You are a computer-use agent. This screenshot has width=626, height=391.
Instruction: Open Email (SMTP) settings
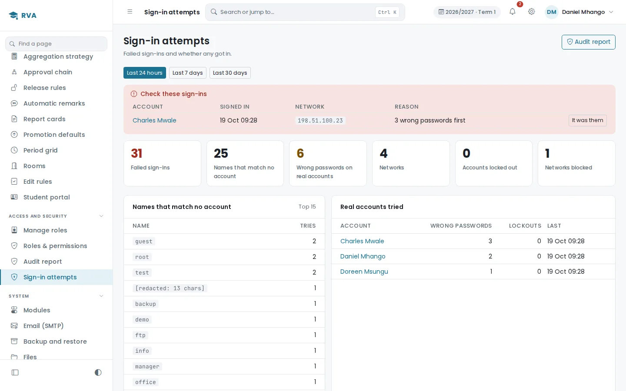pyautogui.click(x=57, y=326)
